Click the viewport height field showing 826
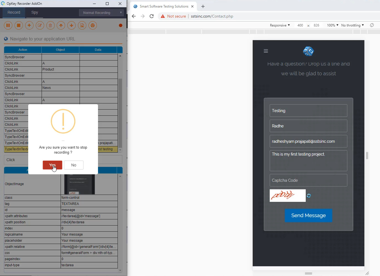Image resolution: width=380 pixels, height=276 pixels. pyautogui.click(x=316, y=25)
